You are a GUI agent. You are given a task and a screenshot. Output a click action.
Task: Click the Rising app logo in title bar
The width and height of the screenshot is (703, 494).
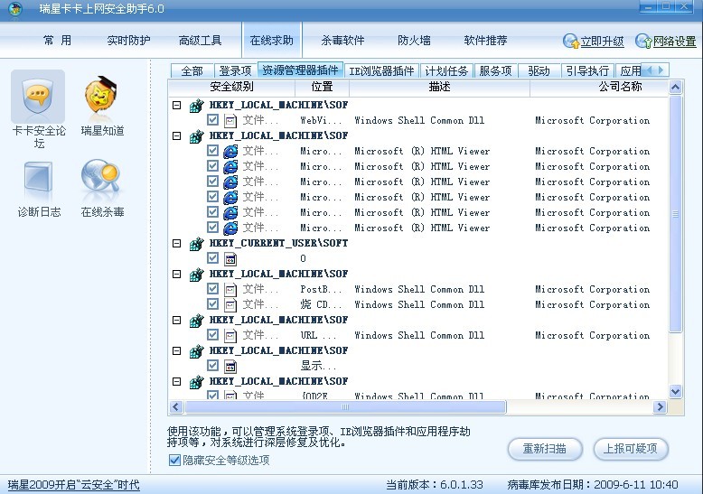[x=14, y=9]
